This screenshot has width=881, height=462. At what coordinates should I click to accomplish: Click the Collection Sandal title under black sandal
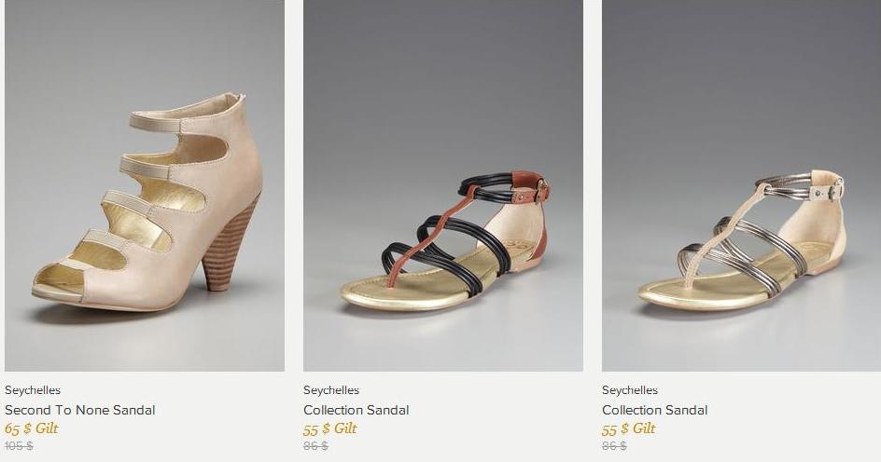click(x=357, y=410)
